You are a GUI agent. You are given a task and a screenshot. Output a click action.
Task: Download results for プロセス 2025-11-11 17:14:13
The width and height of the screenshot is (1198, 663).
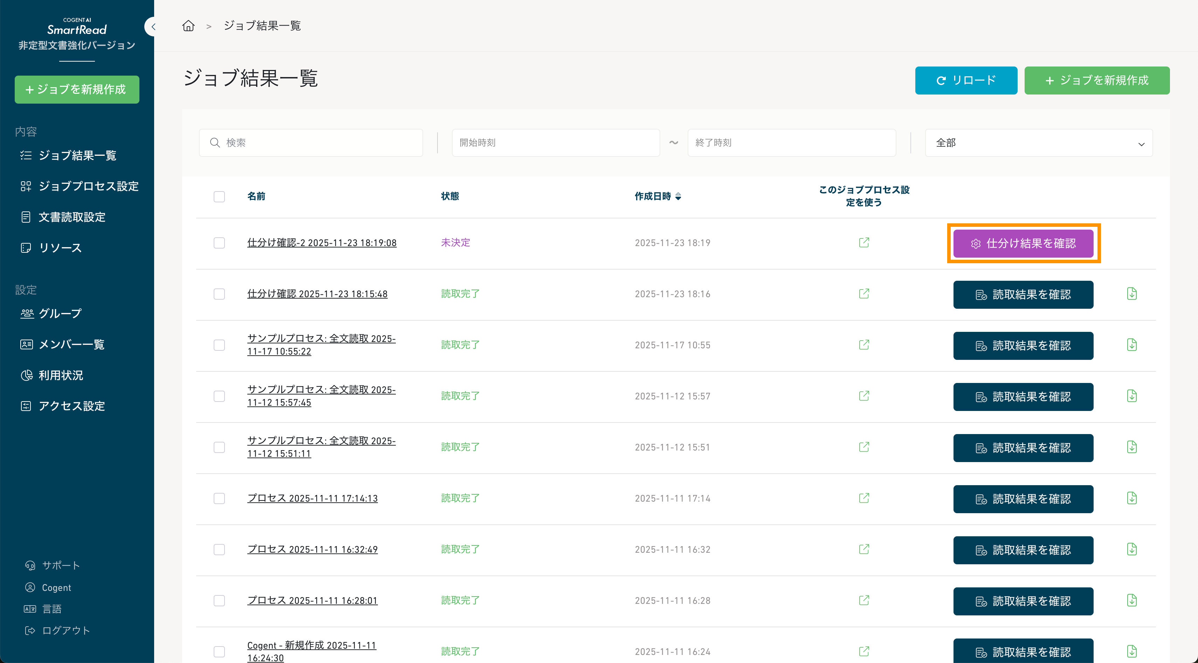(x=1131, y=498)
